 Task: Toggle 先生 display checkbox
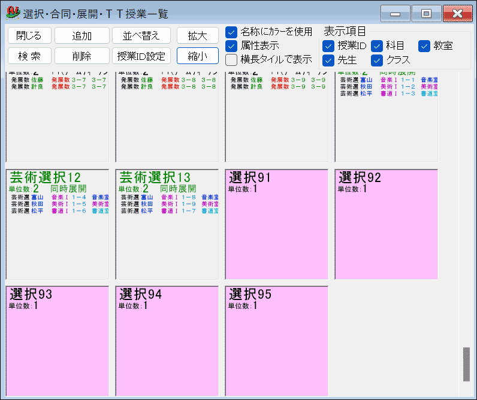pos(328,60)
